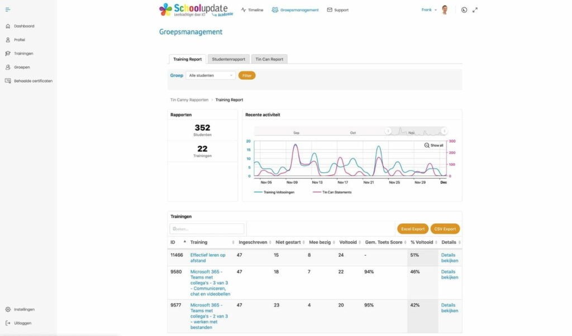Open Instellingen in the sidebar
Screen dimensions: 572x336
pos(20,309)
